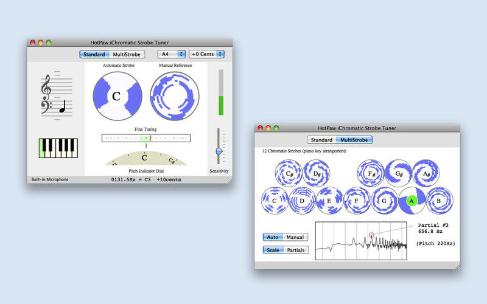The width and height of the screenshot is (487, 304).
Task: Click the treble and bass clef staff
Action: click(x=57, y=95)
